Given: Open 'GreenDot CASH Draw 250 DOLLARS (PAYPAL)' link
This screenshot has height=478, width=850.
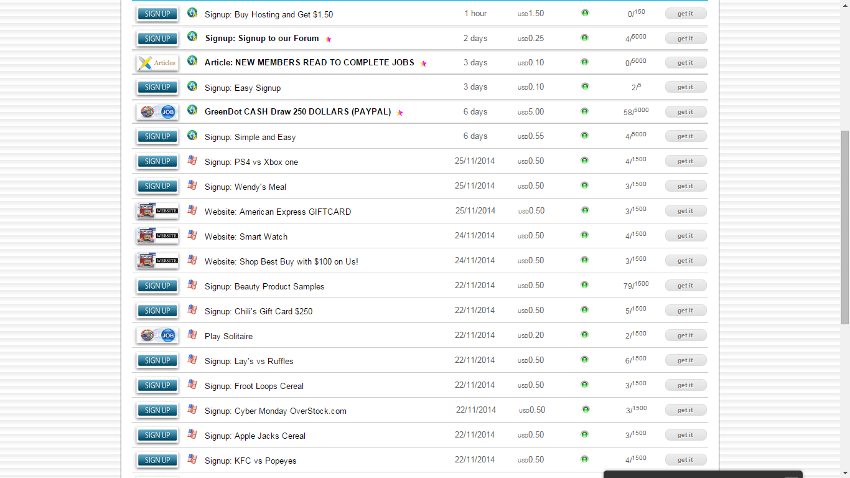Looking at the screenshot, I should [298, 112].
